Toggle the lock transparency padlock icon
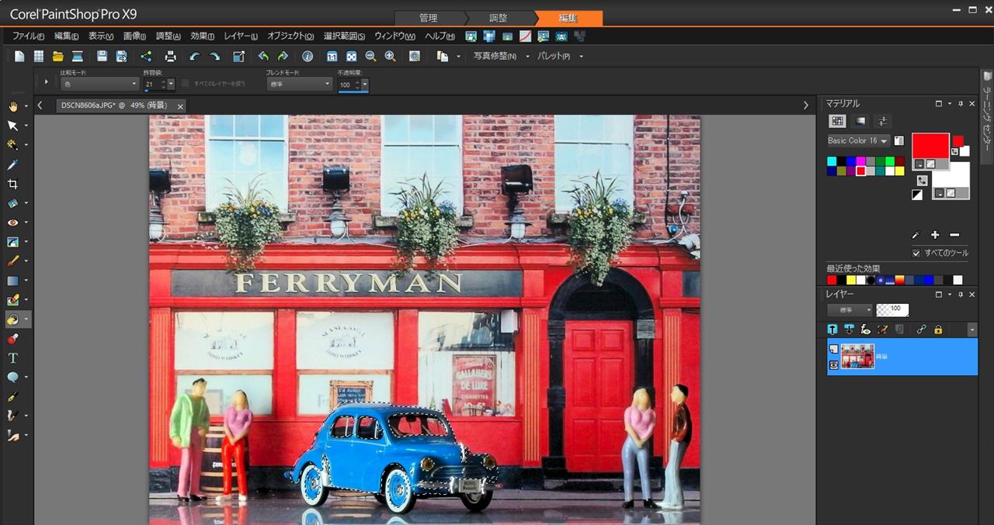 [x=938, y=330]
